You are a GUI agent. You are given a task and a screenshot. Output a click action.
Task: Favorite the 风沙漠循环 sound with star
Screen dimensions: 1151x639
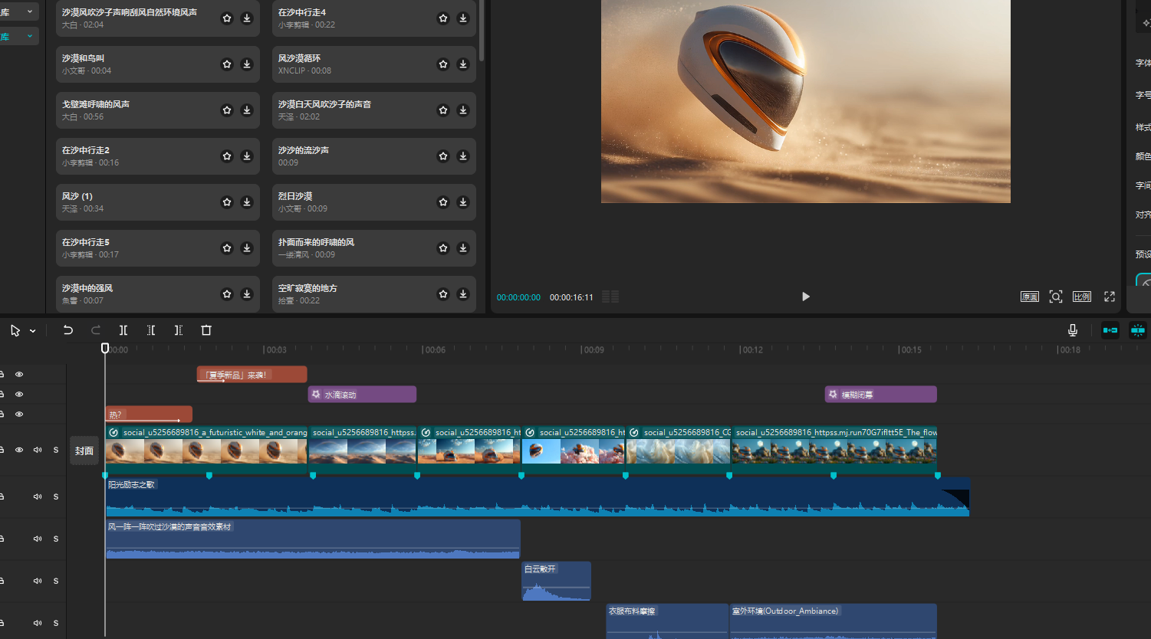pyautogui.click(x=442, y=64)
